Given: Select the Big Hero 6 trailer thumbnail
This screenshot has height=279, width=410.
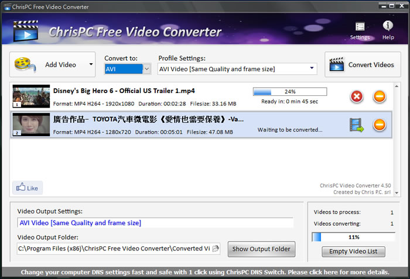Looking at the screenshot, I should (30, 97).
